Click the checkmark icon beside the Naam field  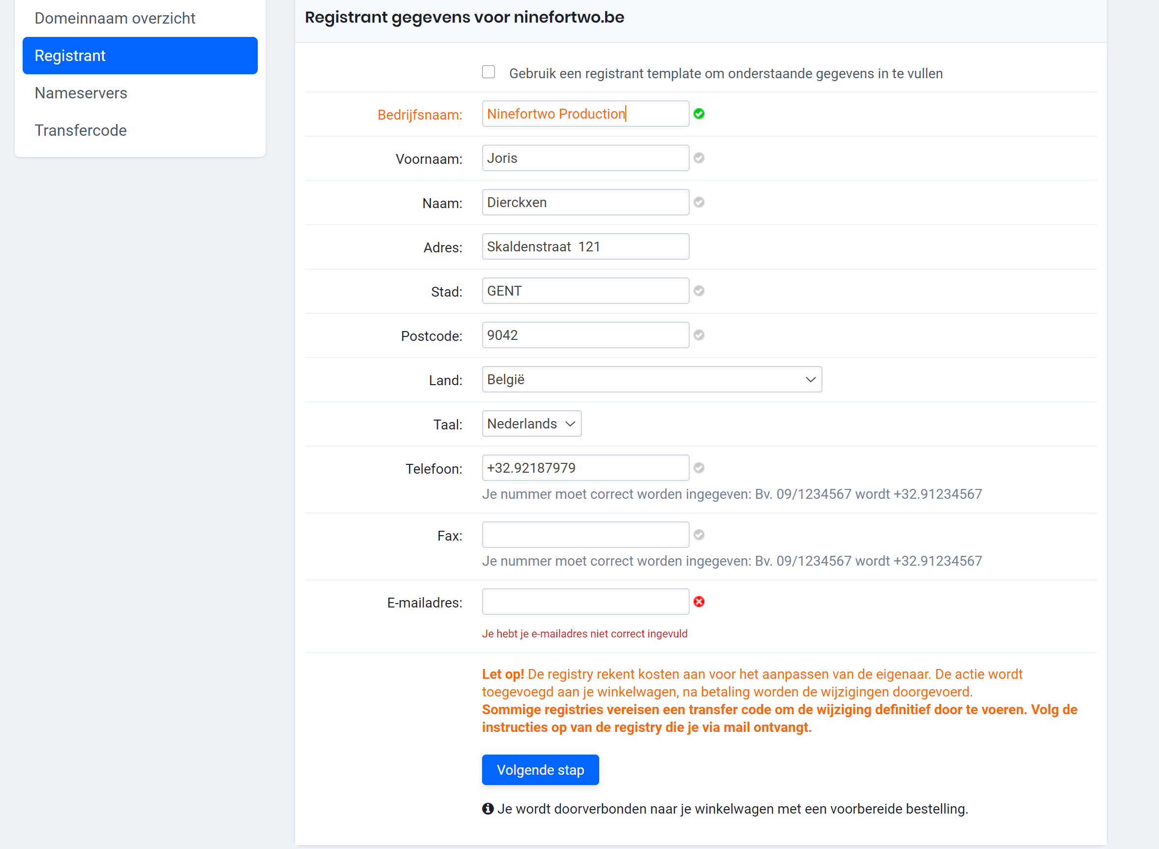(700, 203)
